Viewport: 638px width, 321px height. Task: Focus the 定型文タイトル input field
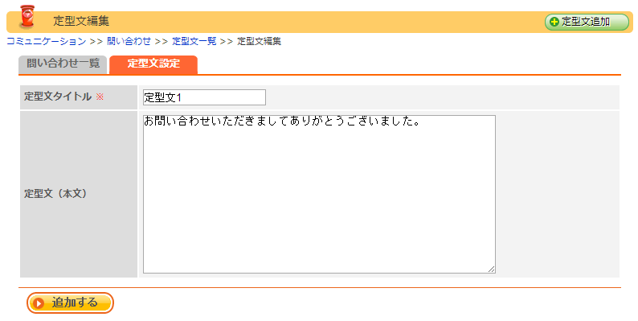pyautogui.click(x=204, y=97)
